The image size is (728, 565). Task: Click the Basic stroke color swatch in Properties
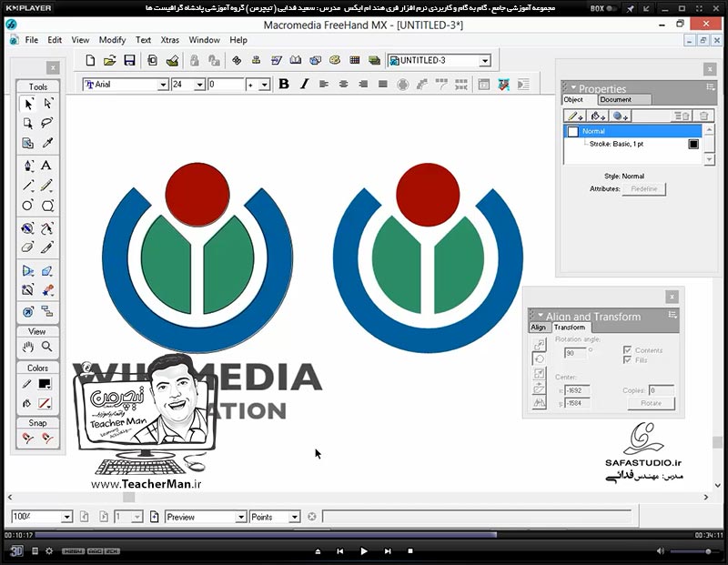693,144
